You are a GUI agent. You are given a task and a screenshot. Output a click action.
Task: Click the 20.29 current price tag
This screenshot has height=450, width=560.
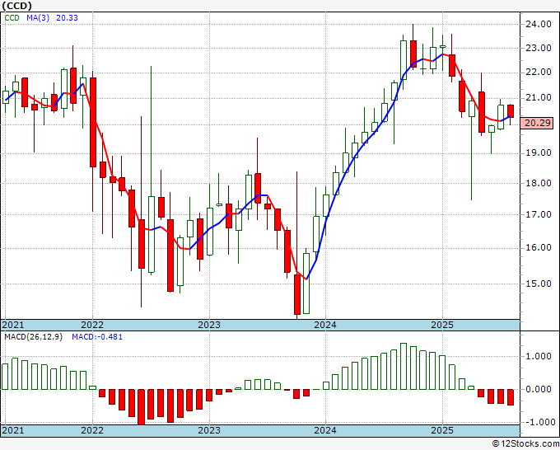click(x=537, y=123)
